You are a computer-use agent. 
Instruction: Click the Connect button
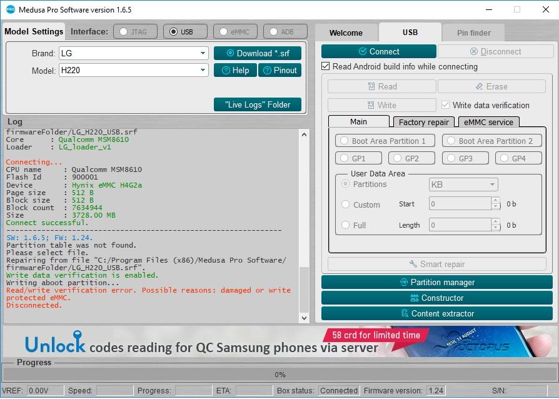point(379,51)
